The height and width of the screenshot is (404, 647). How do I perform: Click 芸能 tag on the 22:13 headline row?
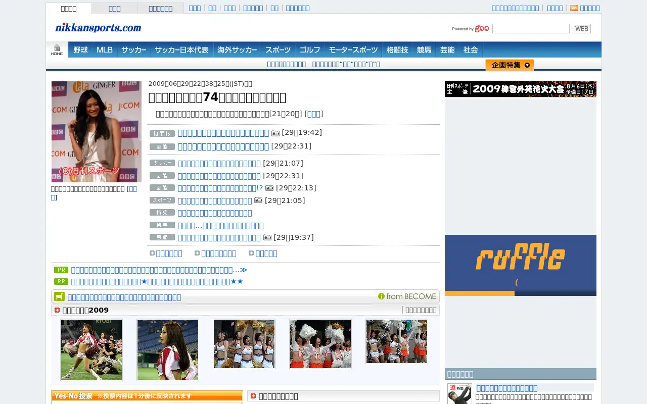click(162, 188)
